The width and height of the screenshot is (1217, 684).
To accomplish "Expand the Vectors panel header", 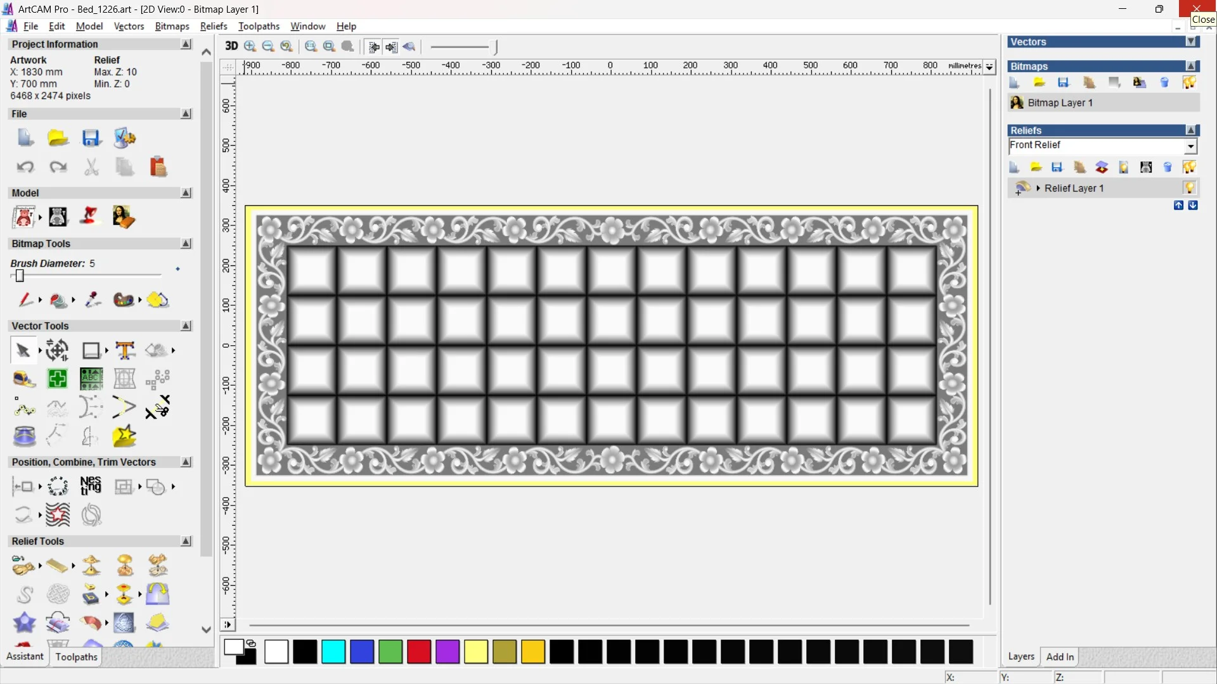I will [1191, 42].
